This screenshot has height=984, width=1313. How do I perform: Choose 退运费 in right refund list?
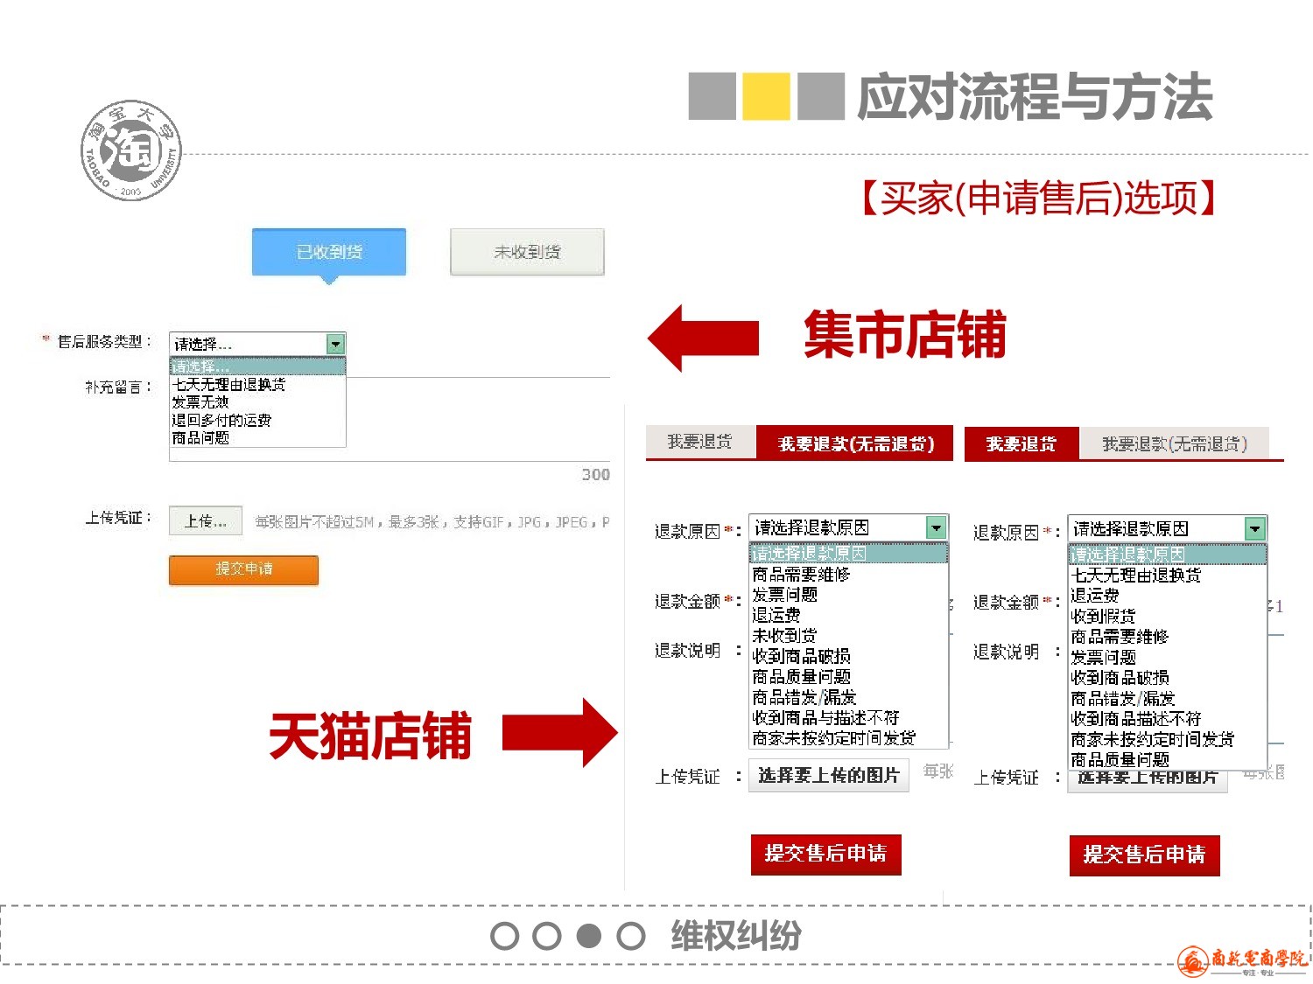1168,596
